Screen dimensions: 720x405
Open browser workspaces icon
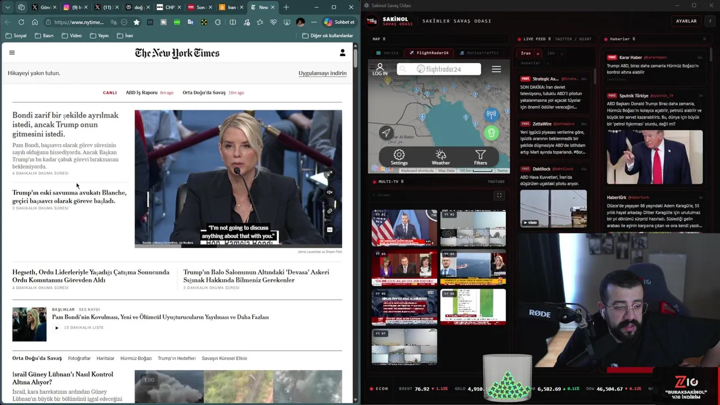(x=21, y=7)
